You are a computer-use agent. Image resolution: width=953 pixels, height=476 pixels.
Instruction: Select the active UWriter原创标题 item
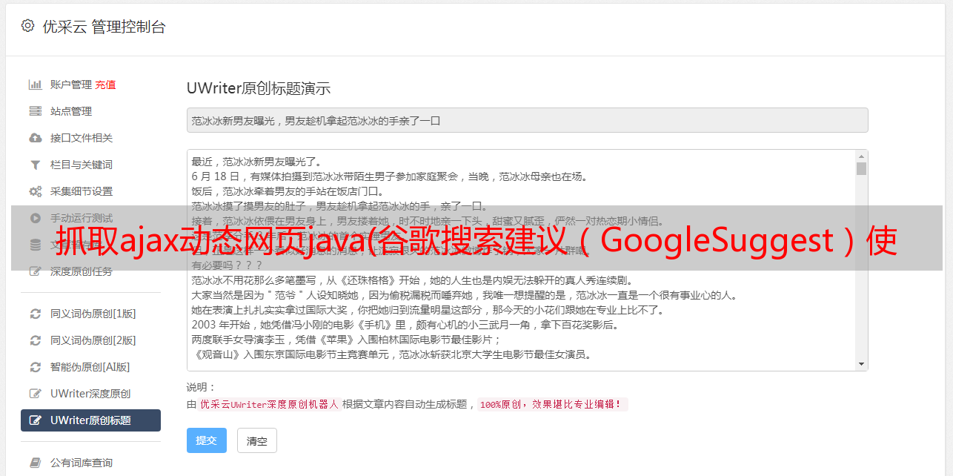(x=90, y=420)
